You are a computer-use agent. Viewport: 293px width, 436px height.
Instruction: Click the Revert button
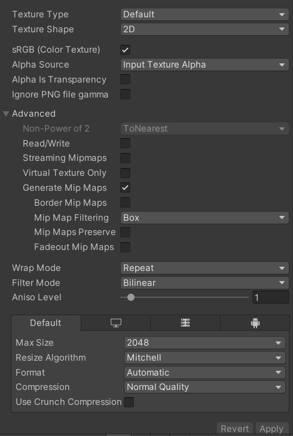coord(234,428)
